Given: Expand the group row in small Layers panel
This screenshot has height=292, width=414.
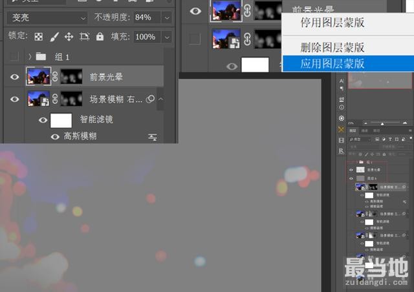Looking at the screenshot, I should [357, 162].
